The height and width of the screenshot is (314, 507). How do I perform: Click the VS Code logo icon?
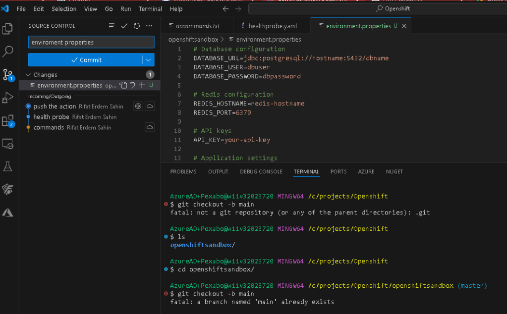point(5,9)
